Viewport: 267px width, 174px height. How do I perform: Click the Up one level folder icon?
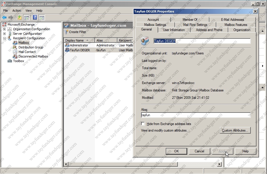pyautogui.click(x=20, y=17)
